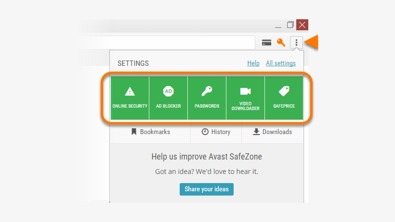Open History
This screenshot has height=222, width=395.
pyautogui.click(x=216, y=132)
